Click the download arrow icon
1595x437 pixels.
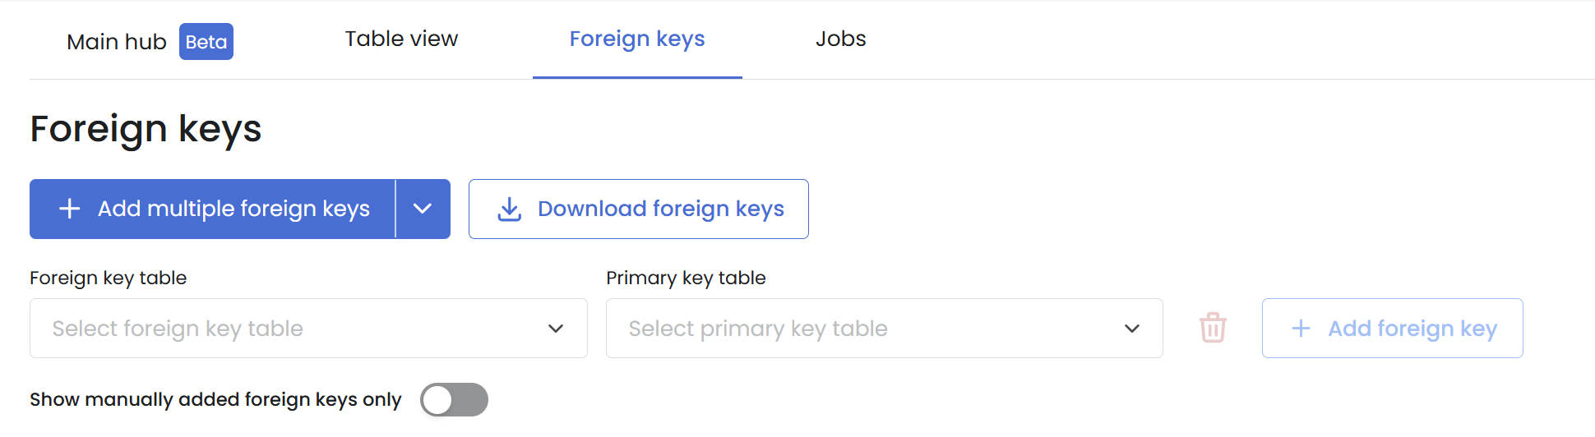click(510, 209)
